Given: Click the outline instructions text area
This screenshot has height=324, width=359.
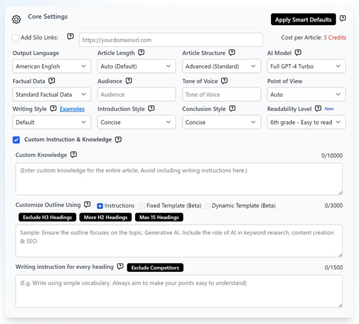Looking at the screenshot, I should (179, 241).
